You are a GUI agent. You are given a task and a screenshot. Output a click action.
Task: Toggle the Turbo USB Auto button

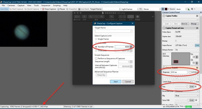[x=192, y=100]
